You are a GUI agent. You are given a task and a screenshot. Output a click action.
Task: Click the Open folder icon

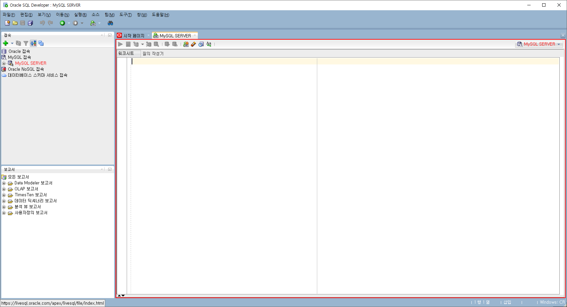coord(15,23)
